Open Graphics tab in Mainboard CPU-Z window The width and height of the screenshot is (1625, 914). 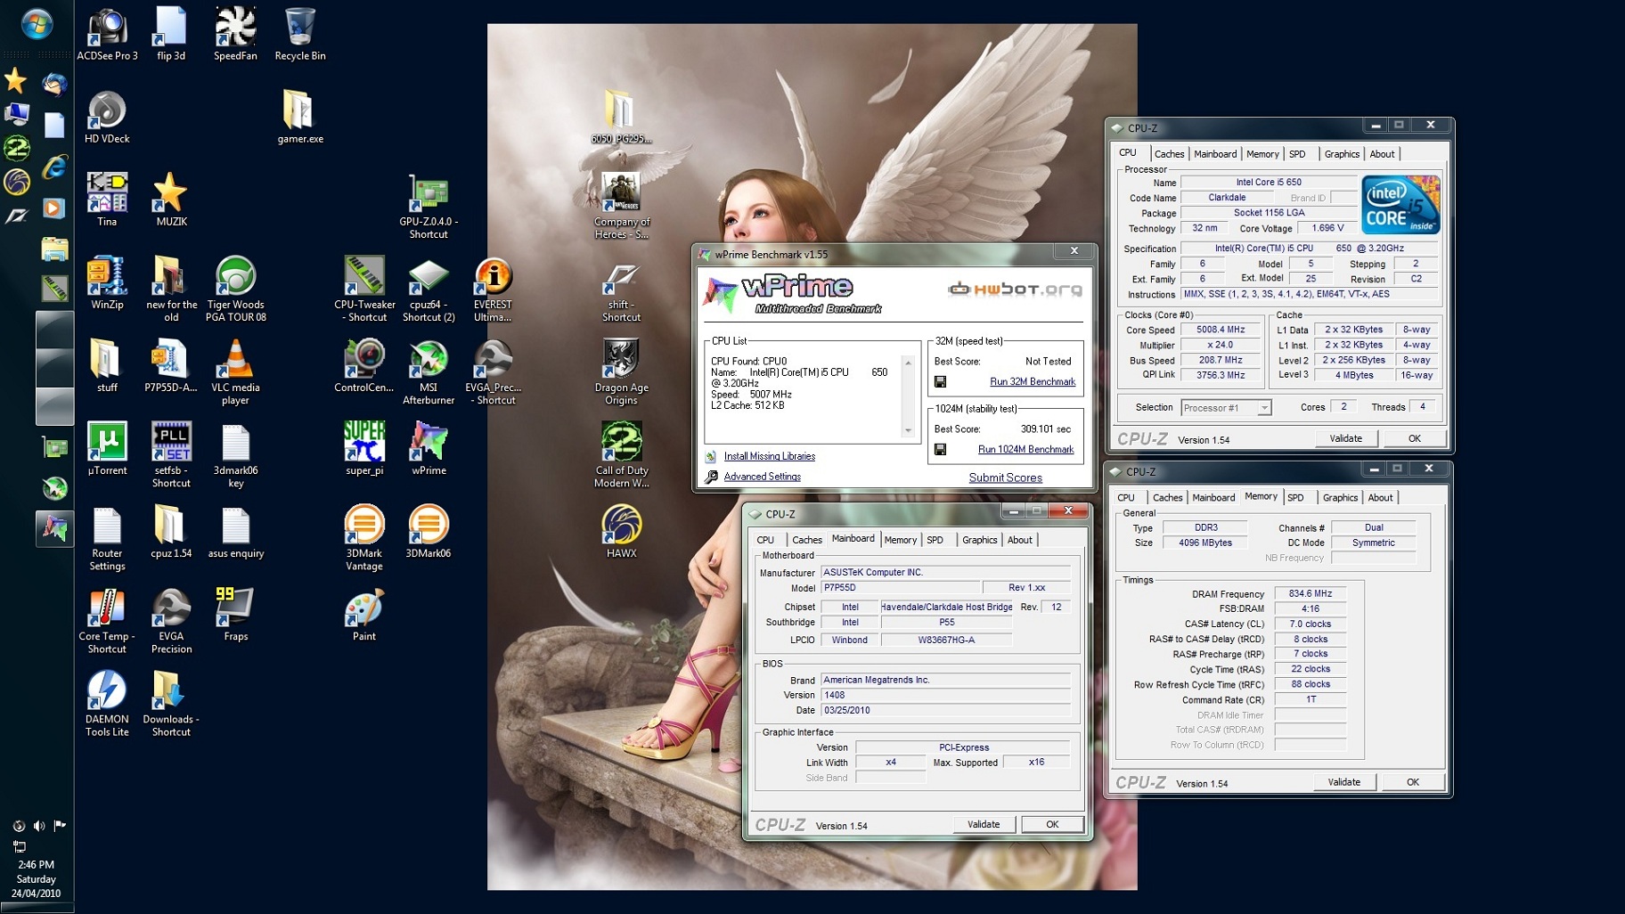(x=979, y=540)
